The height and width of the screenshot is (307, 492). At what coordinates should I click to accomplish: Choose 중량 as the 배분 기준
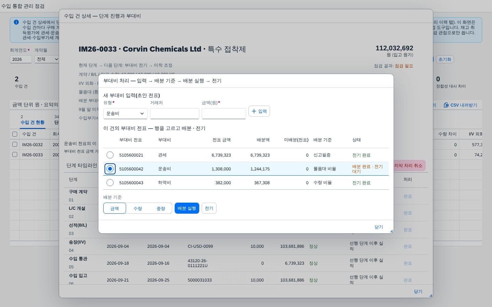coord(161,208)
